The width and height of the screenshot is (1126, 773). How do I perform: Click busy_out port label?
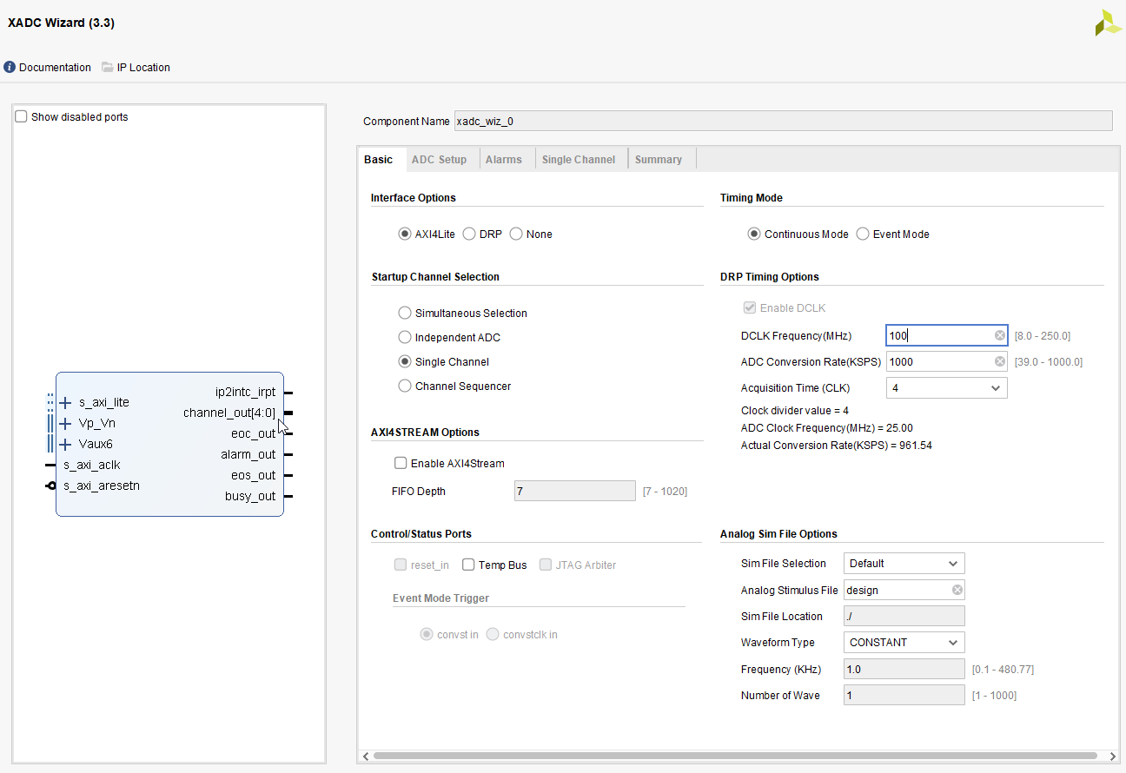coord(250,496)
